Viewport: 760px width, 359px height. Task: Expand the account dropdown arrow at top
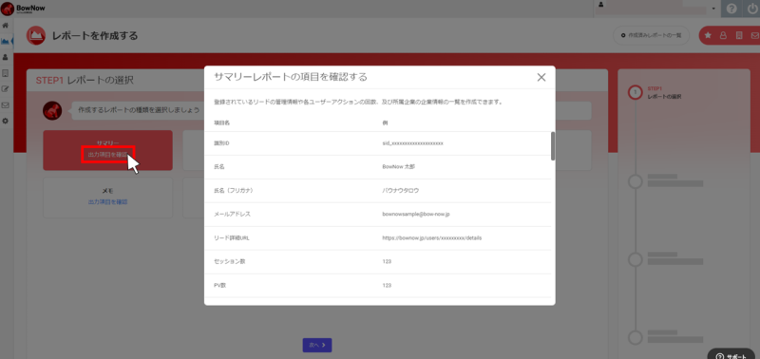click(713, 9)
